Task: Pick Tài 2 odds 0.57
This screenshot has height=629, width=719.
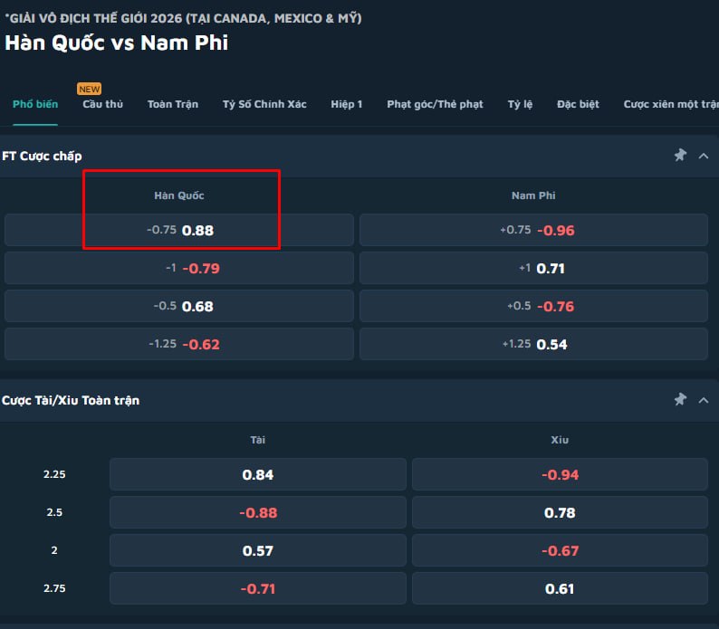Action: pyautogui.click(x=258, y=550)
